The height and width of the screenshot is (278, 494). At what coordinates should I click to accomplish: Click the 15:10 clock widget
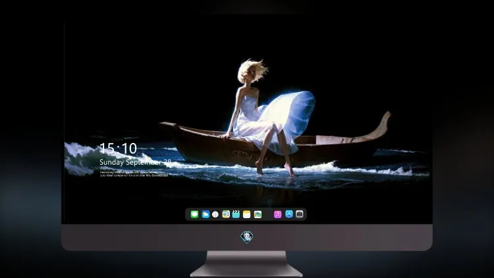click(x=118, y=148)
